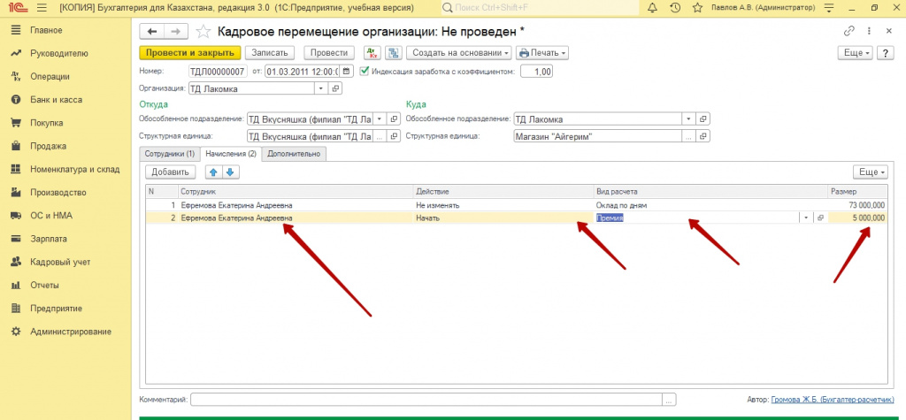Open top Еще menu
Screen dimensions: 906x420
(x=856, y=52)
